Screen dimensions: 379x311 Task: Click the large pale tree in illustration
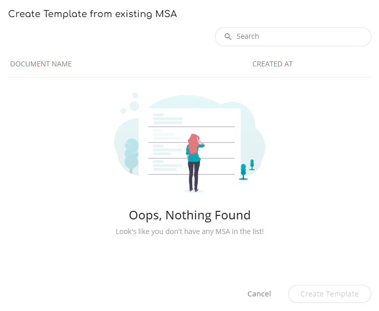point(131,155)
